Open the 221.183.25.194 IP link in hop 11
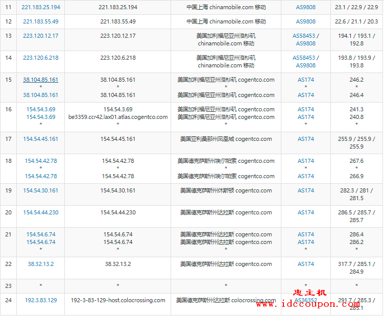Viewport: 384px width, 316px height. coord(41,7)
